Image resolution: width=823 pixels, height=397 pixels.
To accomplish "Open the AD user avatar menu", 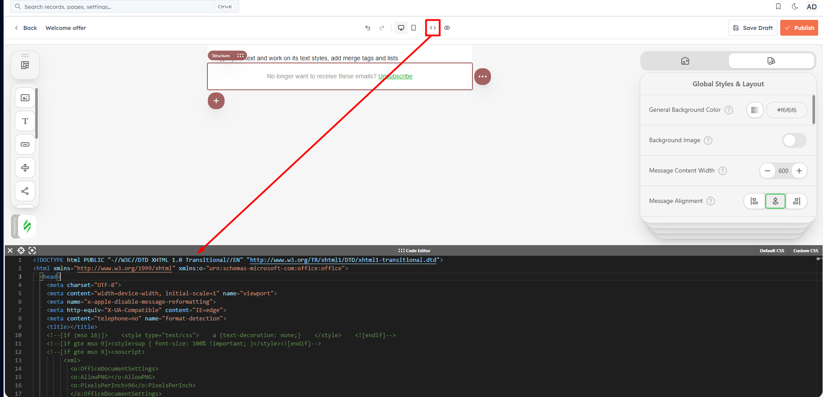I will [x=812, y=7].
